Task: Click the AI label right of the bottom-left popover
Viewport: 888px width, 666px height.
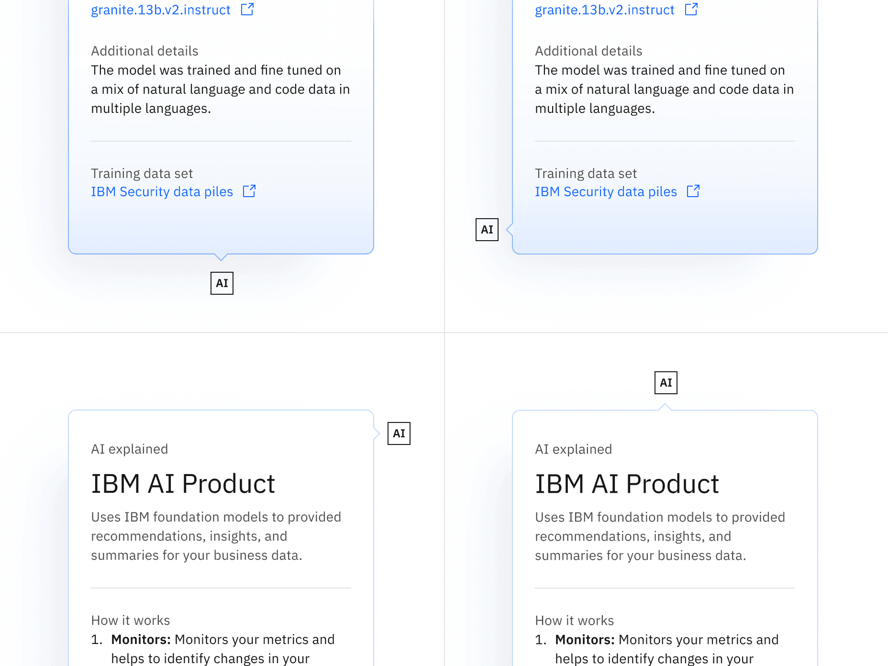Action: tap(399, 433)
